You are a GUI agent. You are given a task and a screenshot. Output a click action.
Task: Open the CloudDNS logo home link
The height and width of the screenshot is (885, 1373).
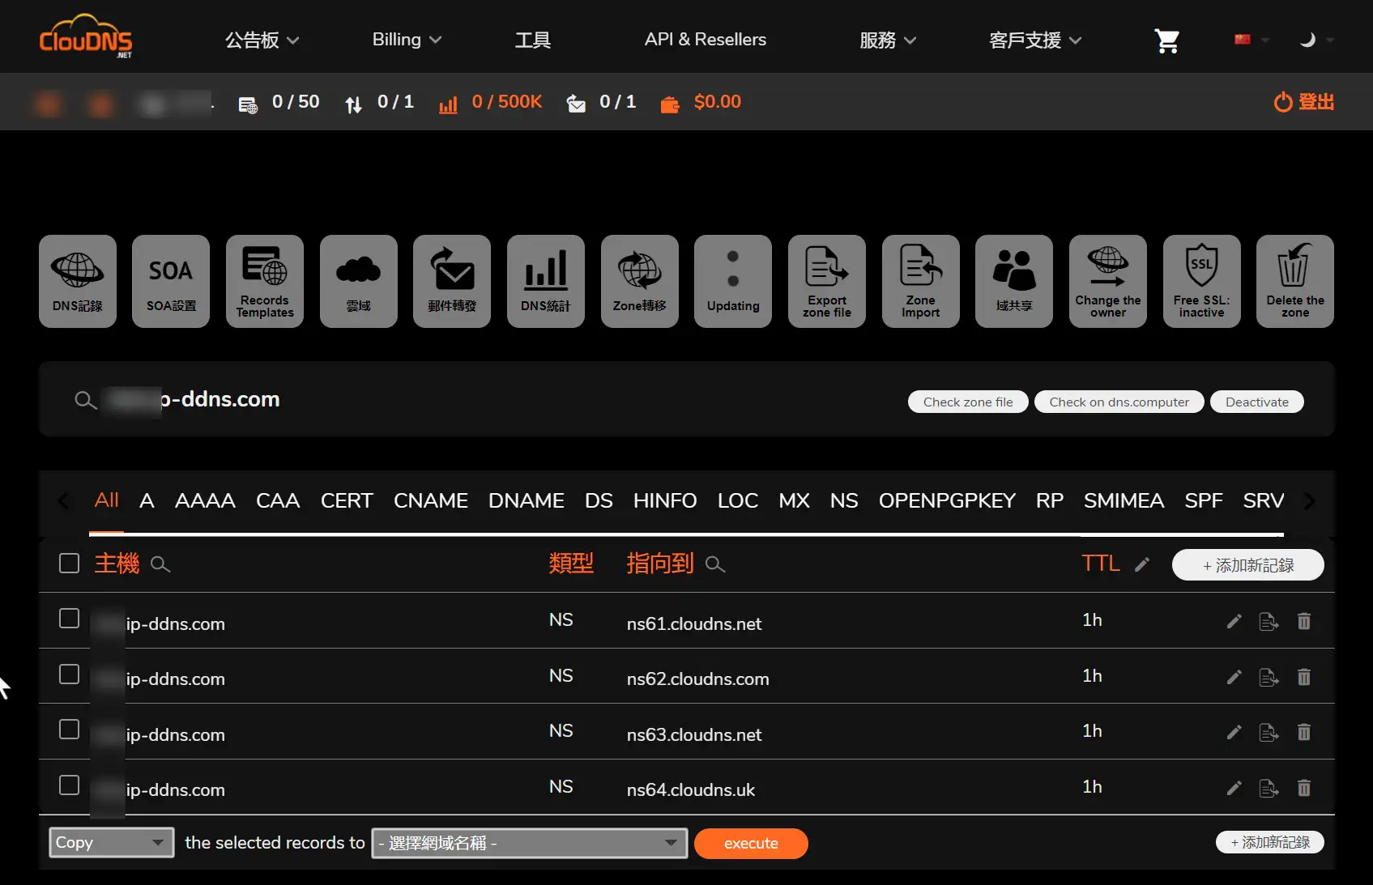(86, 38)
